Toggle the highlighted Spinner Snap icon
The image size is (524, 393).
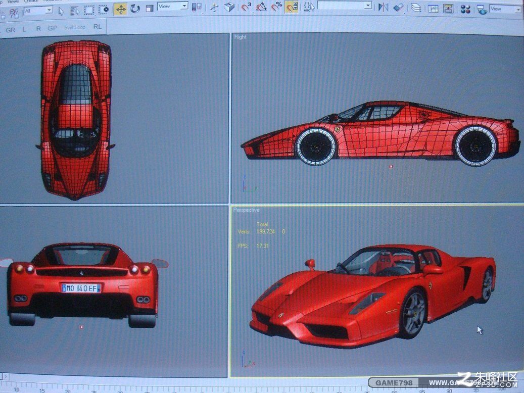click(x=292, y=7)
